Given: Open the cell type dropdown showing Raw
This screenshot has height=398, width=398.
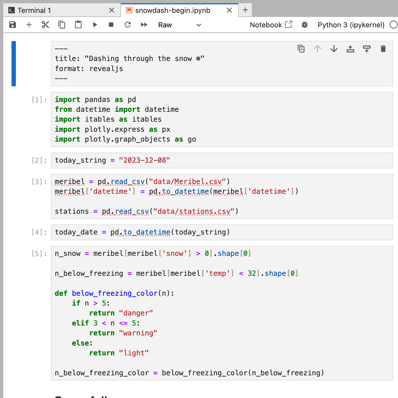Looking at the screenshot, I should coord(180,25).
